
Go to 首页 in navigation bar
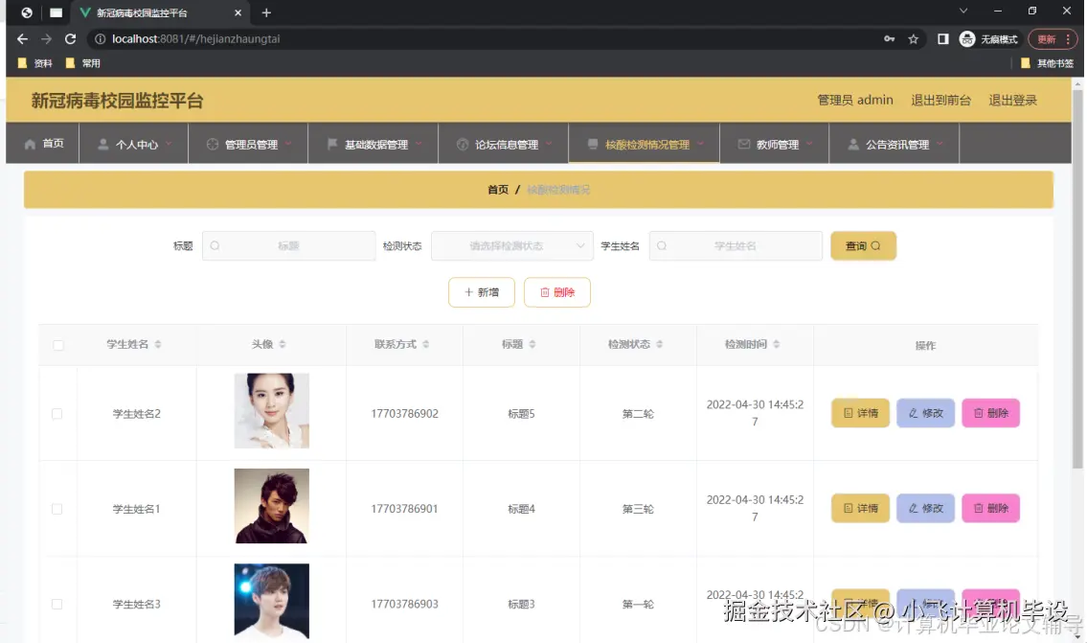(43, 144)
